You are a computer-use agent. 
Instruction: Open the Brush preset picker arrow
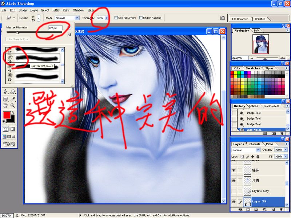[39, 18]
